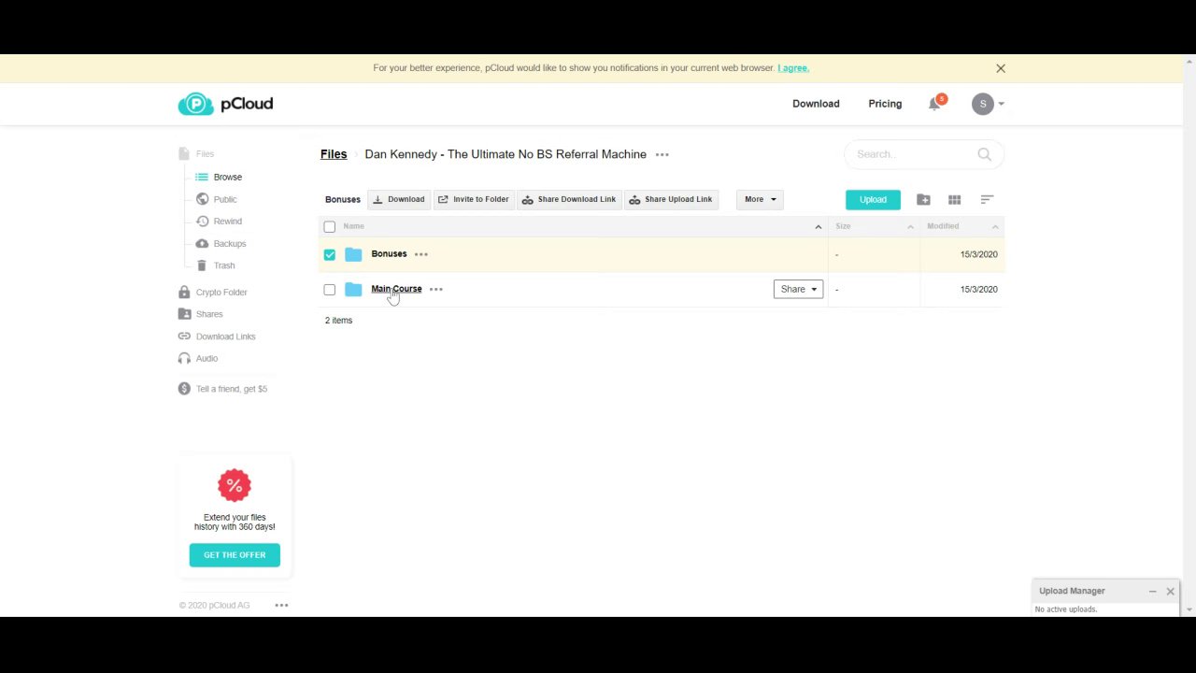Click the pCloud logo
This screenshot has width=1196, height=673.
(x=225, y=104)
